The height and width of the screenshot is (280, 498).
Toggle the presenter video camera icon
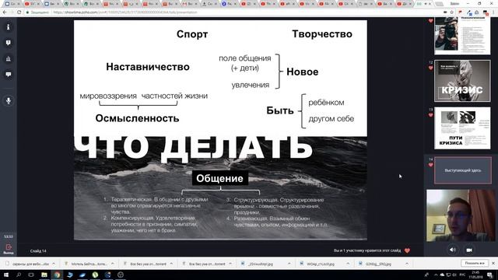(469, 250)
